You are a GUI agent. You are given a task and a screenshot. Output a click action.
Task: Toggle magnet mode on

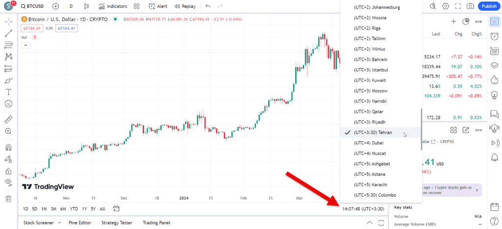(x=8, y=147)
